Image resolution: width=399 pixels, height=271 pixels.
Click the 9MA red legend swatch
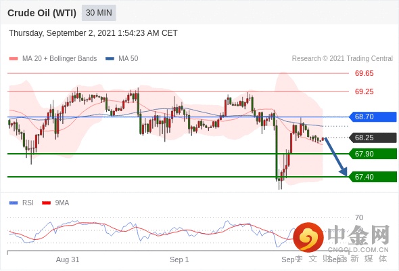46,203
